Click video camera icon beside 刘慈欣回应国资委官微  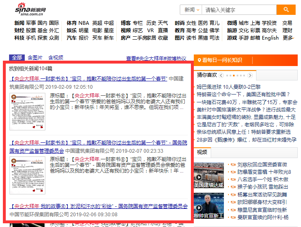coord(233,165)
